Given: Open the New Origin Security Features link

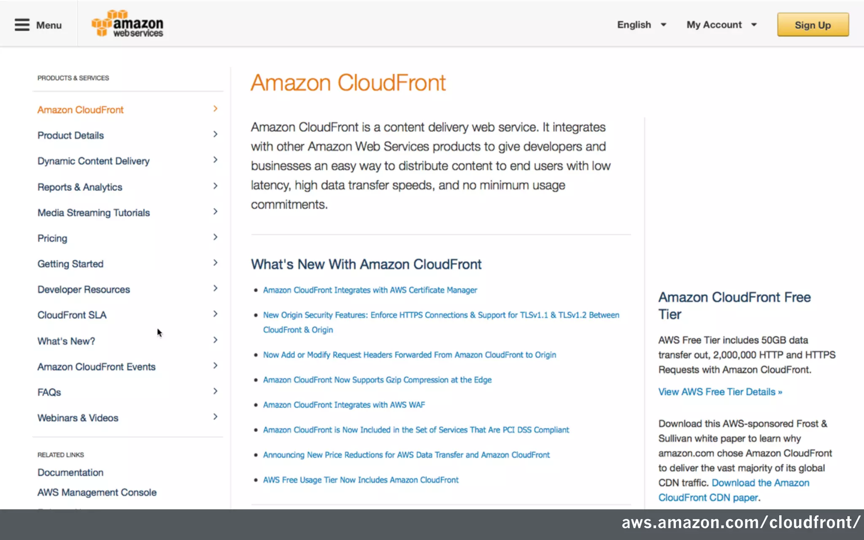Looking at the screenshot, I should pos(441,322).
